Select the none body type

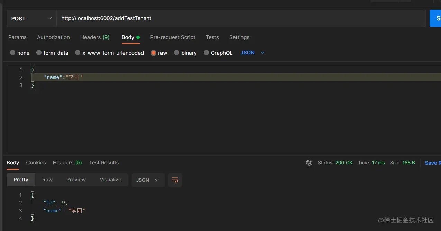coord(20,53)
